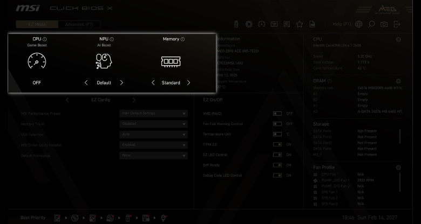Click the CPU chip icon in the top toolbar
Image resolution: width=421 pixels, height=224 pixels.
pos(249,24)
